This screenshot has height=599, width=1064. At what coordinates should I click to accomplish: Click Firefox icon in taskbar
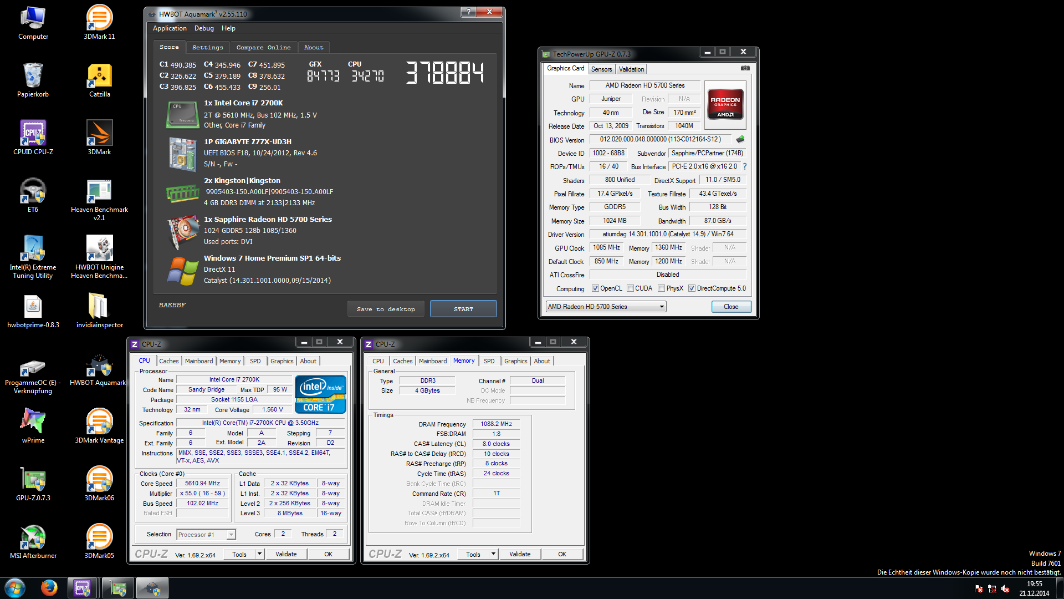tap(49, 588)
